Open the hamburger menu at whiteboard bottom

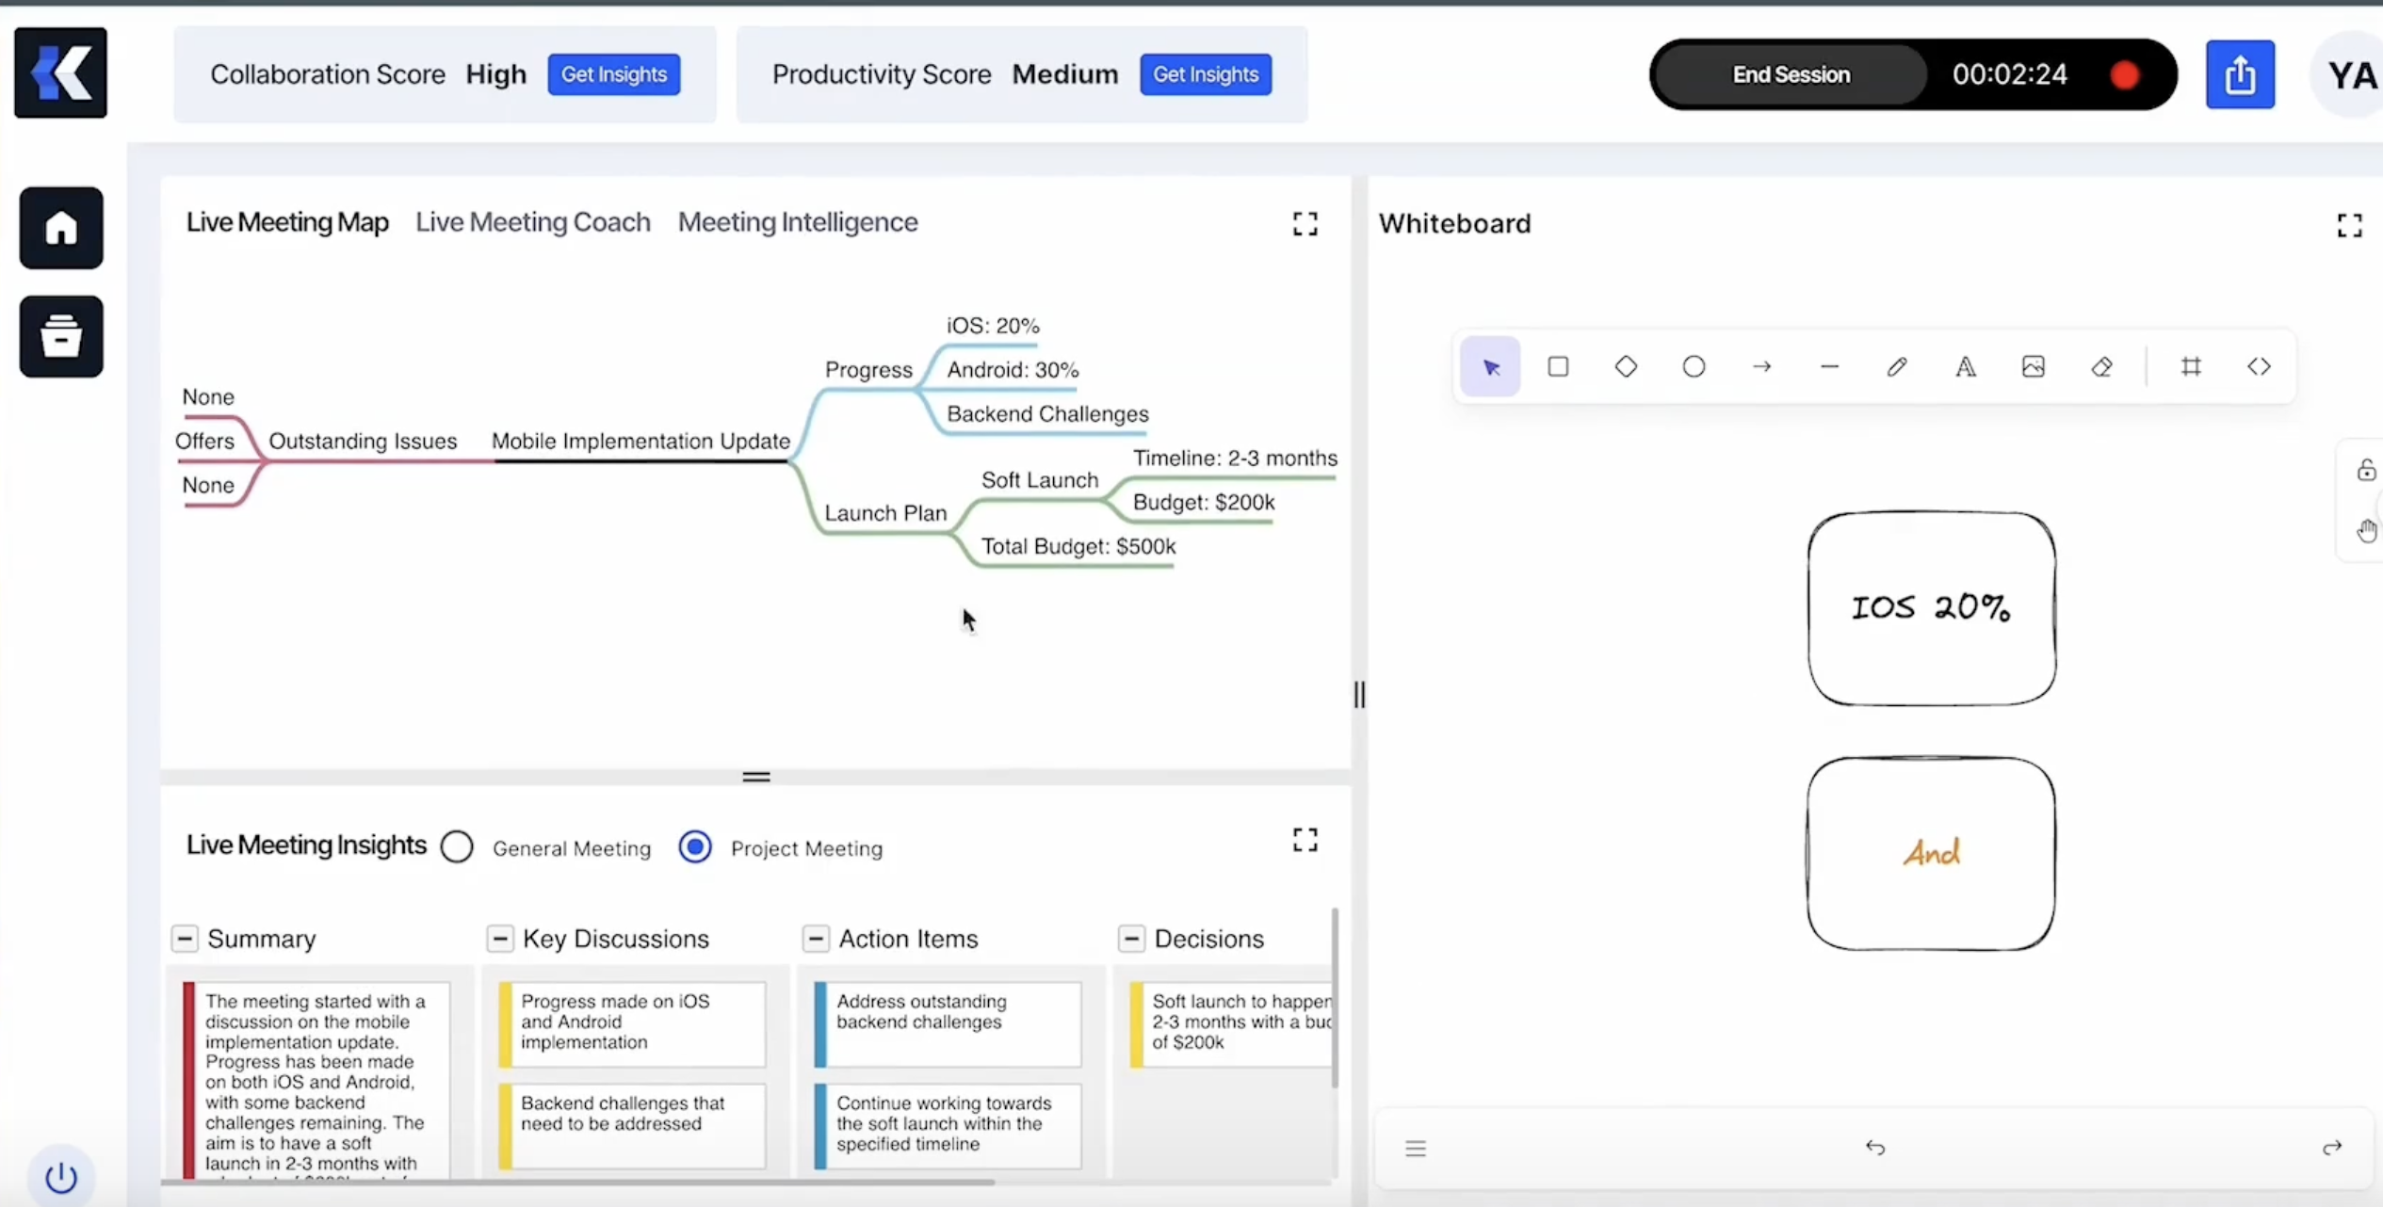coord(1416,1147)
